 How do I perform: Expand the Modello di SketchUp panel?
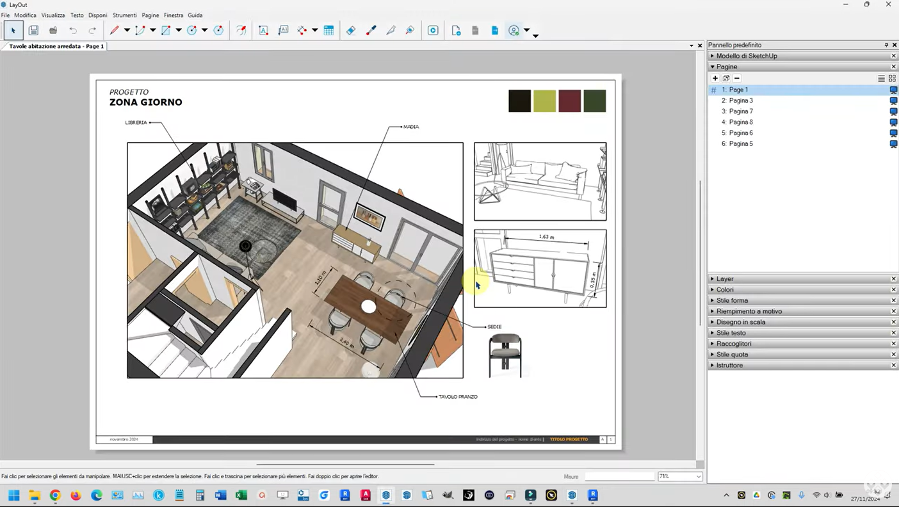coord(746,56)
